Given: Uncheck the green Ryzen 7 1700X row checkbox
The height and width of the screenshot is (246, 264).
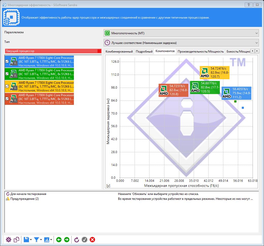Looking at the screenshot, I should 7,74.
